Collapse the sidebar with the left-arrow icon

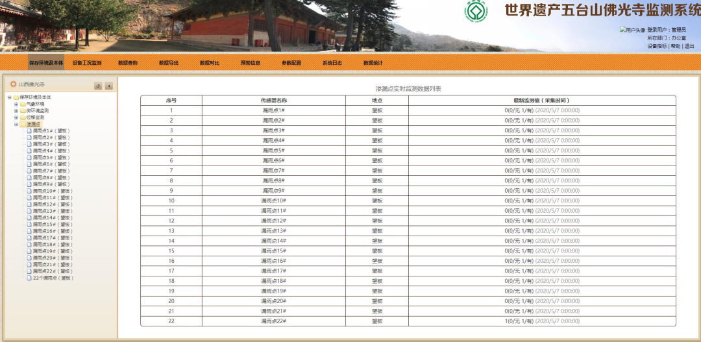pyautogui.click(x=108, y=86)
